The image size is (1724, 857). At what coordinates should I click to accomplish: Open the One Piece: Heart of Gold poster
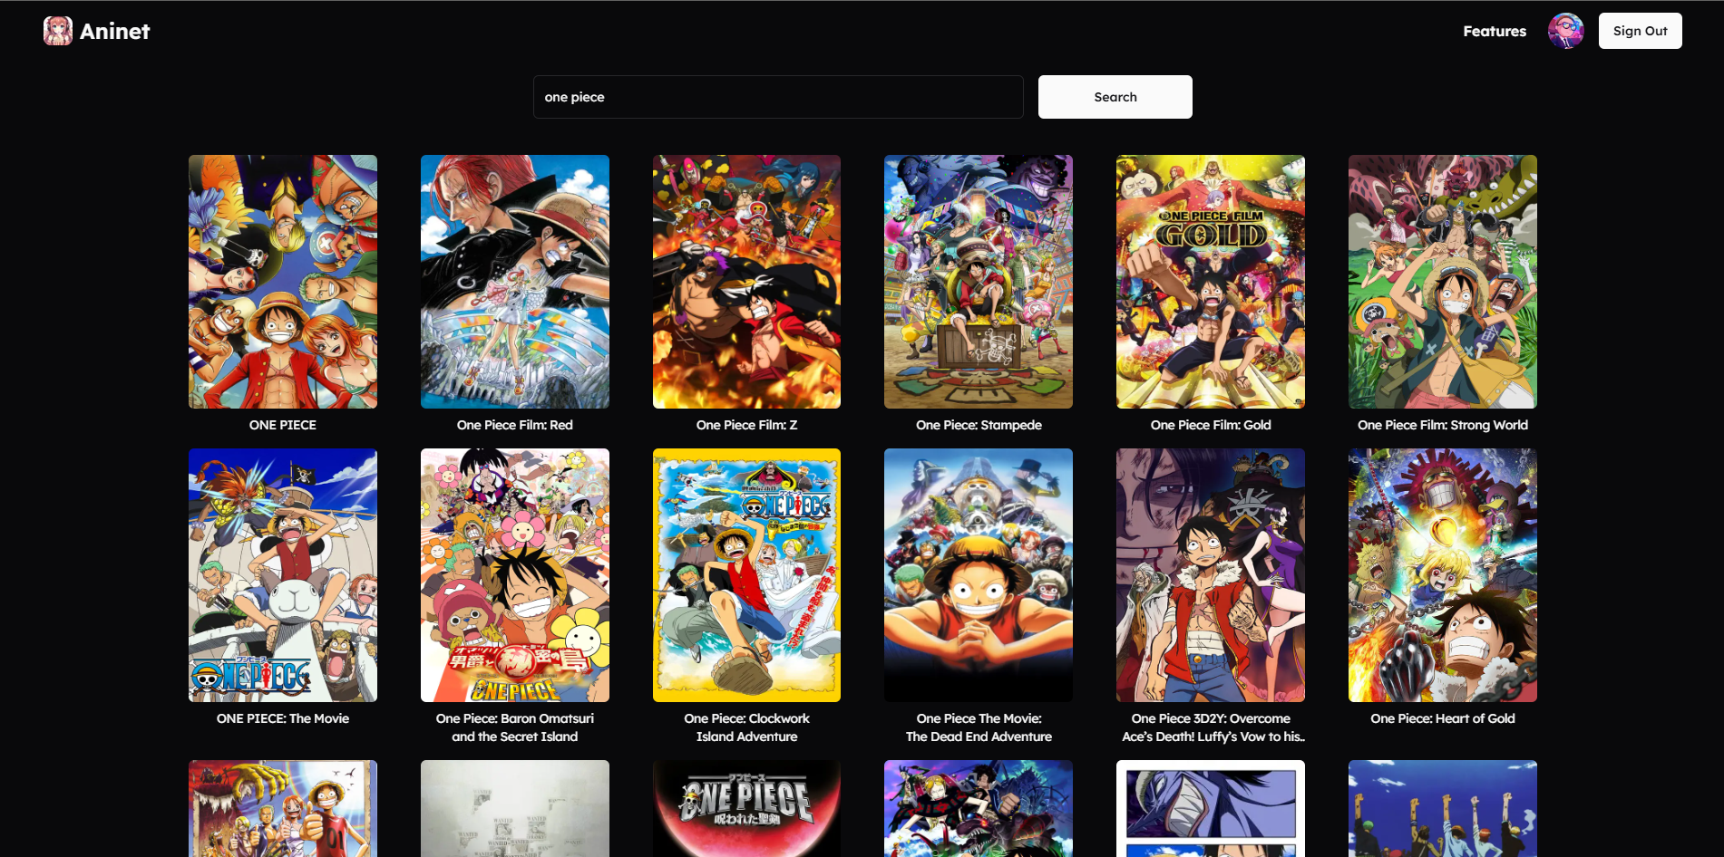(1443, 575)
